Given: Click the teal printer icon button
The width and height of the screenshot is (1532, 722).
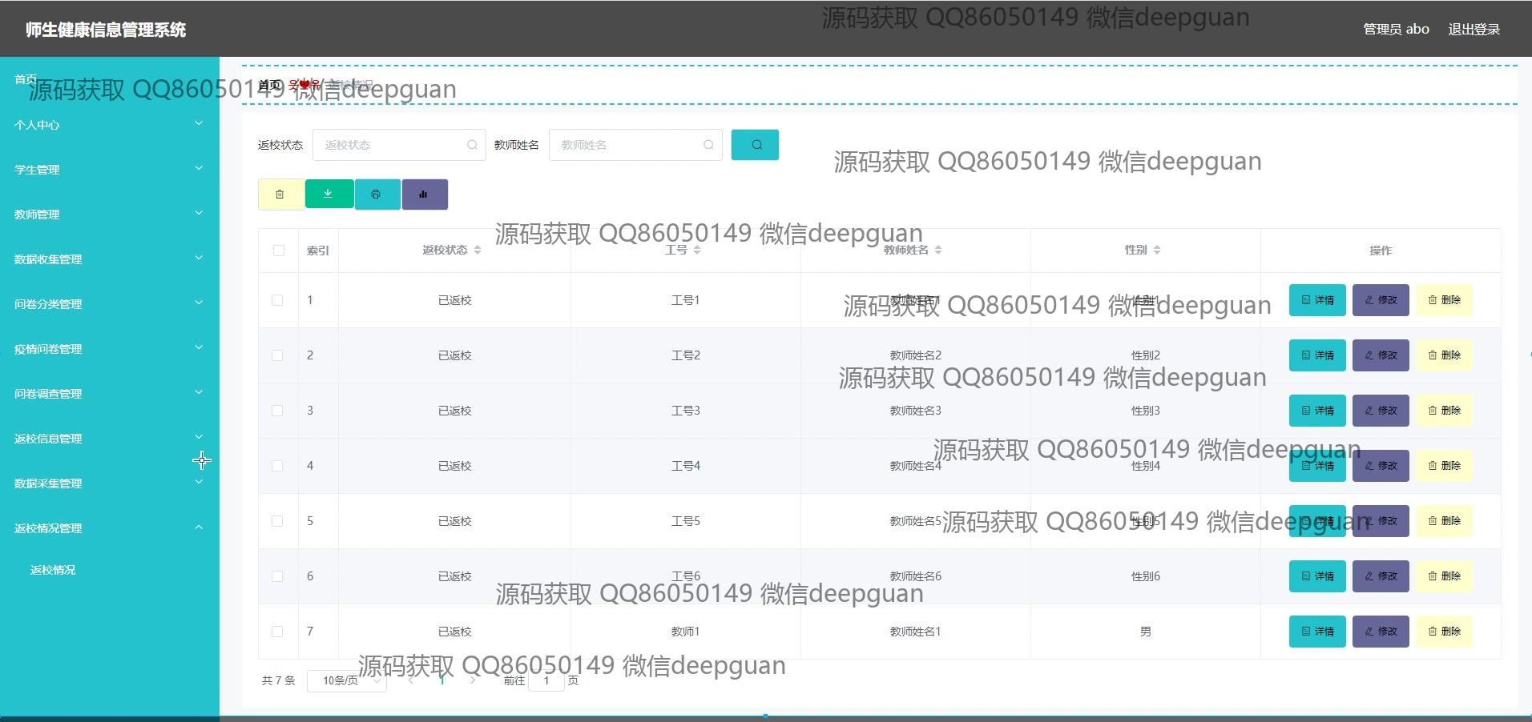Looking at the screenshot, I should [x=377, y=195].
